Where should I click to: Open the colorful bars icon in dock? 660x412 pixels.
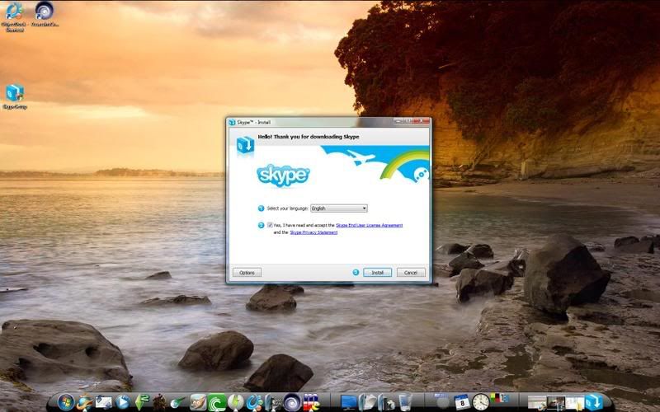coord(499,400)
